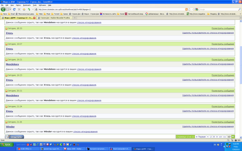Go to the first page via « Первая
The image size is (242, 151).
click(201, 137)
